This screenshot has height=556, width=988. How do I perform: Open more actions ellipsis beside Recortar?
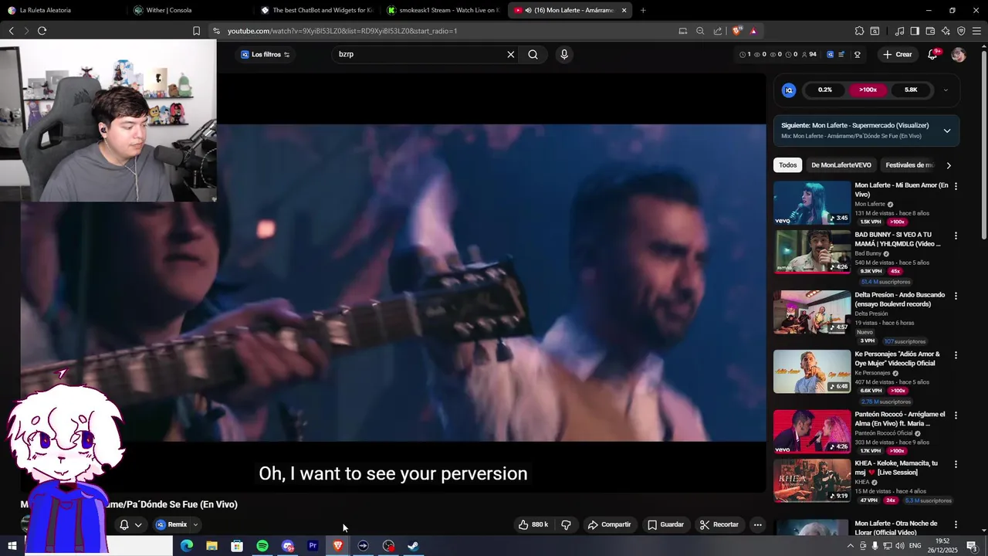click(757, 525)
